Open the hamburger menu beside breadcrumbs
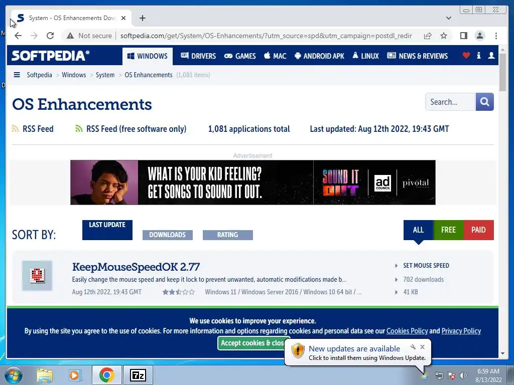514x385 pixels. [17, 75]
